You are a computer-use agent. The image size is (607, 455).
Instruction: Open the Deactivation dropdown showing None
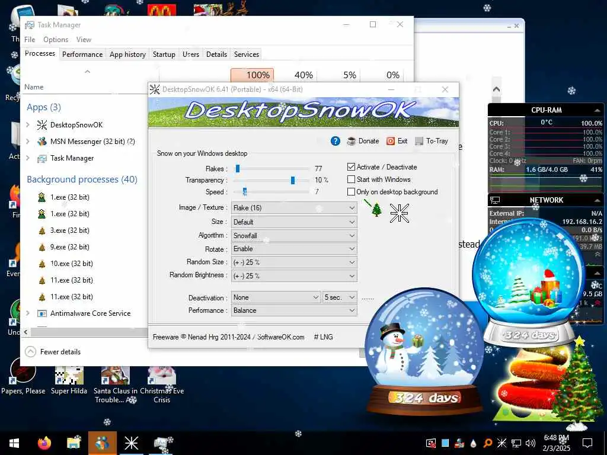click(x=276, y=297)
